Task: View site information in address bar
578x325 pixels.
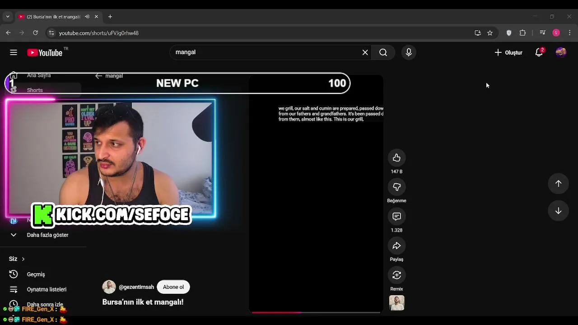Action: (x=51, y=33)
